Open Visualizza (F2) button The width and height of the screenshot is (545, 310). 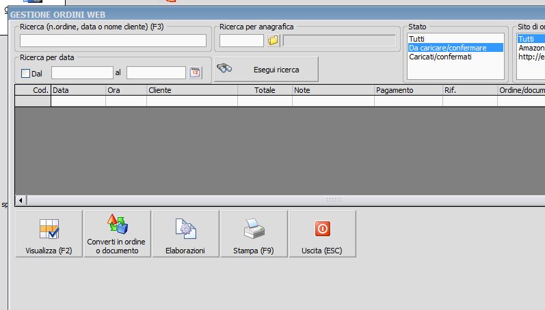pos(49,234)
